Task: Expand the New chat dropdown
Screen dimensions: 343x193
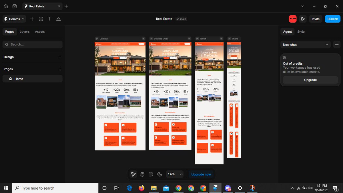Action: coord(306,45)
